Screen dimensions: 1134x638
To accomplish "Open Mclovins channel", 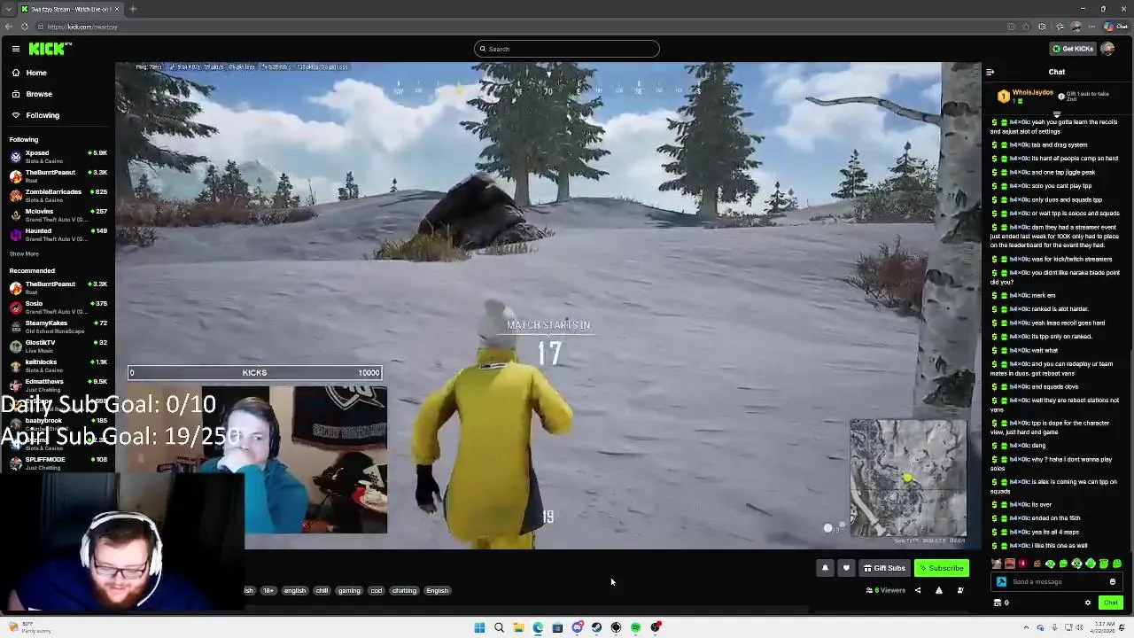I will click(x=57, y=215).
